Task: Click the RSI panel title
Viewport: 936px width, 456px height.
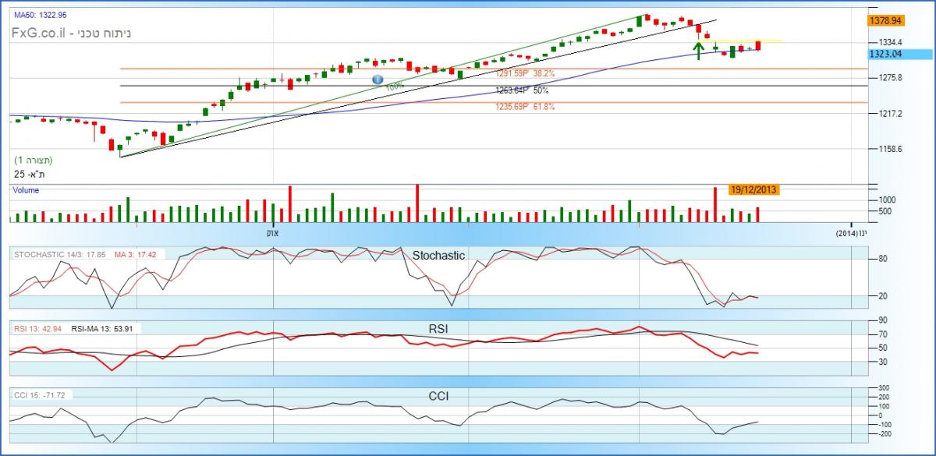Action: point(438,327)
